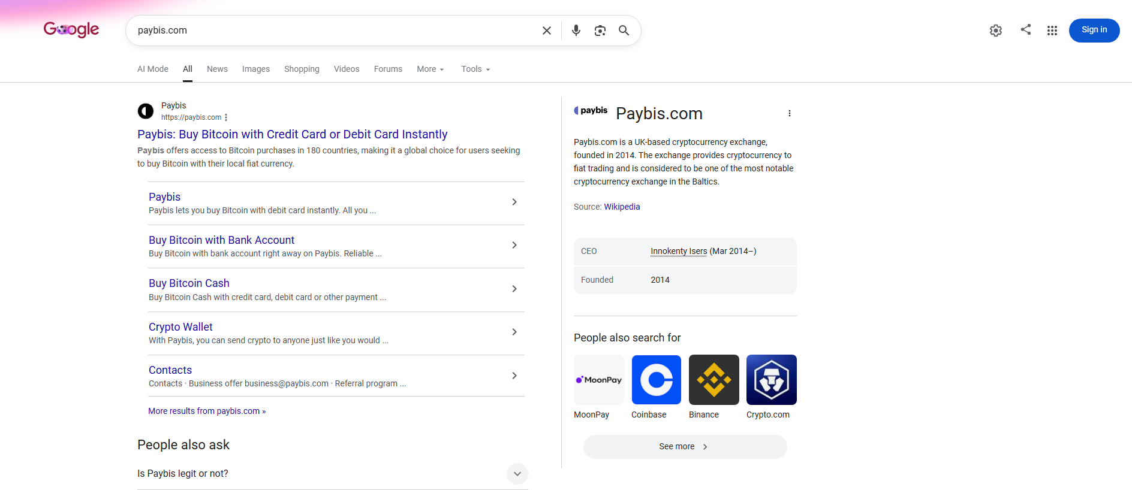This screenshot has height=490, width=1132.
Task: Open the Wikipedia source link
Action: [622, 207]
